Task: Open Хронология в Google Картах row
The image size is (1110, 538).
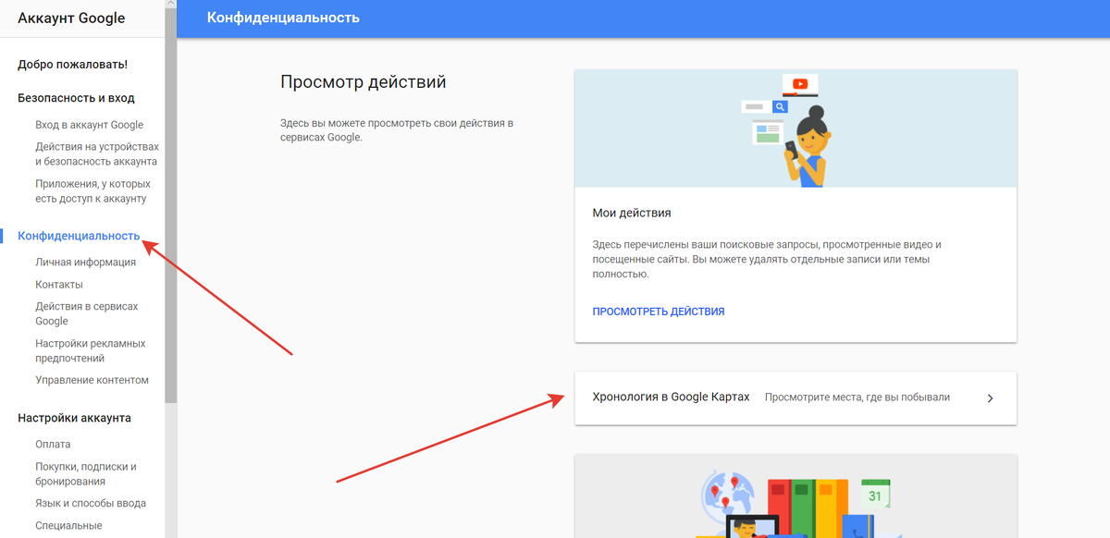Action: [x=795, y=398]
